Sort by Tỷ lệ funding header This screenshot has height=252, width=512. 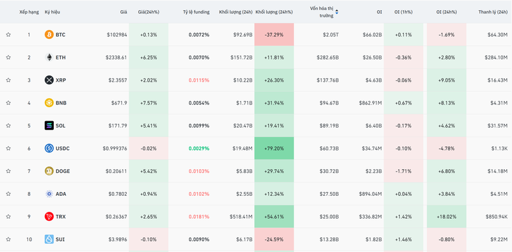(x=196, y=12)
